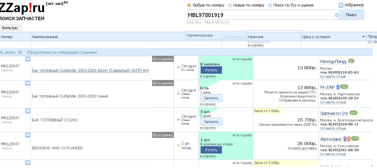The height and width of the screenshot is (168, 377).
Task: Choose the "Новые по номеру" radio option
Action: [x=230, y=5]
